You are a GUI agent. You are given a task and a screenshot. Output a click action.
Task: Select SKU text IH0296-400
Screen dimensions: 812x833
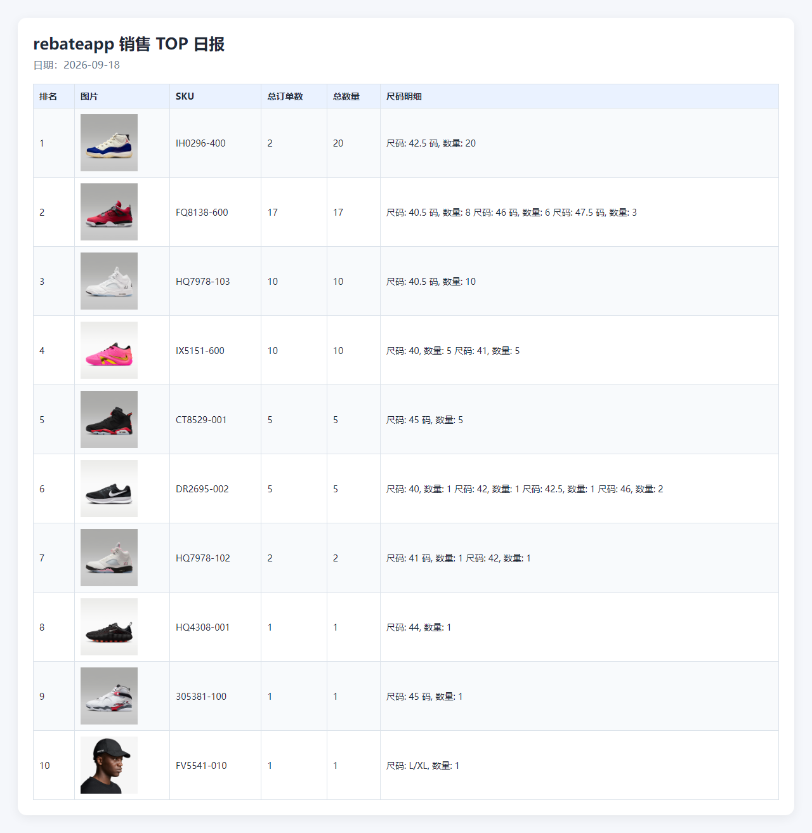click(200, 143)
